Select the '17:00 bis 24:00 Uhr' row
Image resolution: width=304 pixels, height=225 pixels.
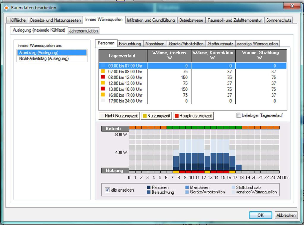[x=193, y=101]
